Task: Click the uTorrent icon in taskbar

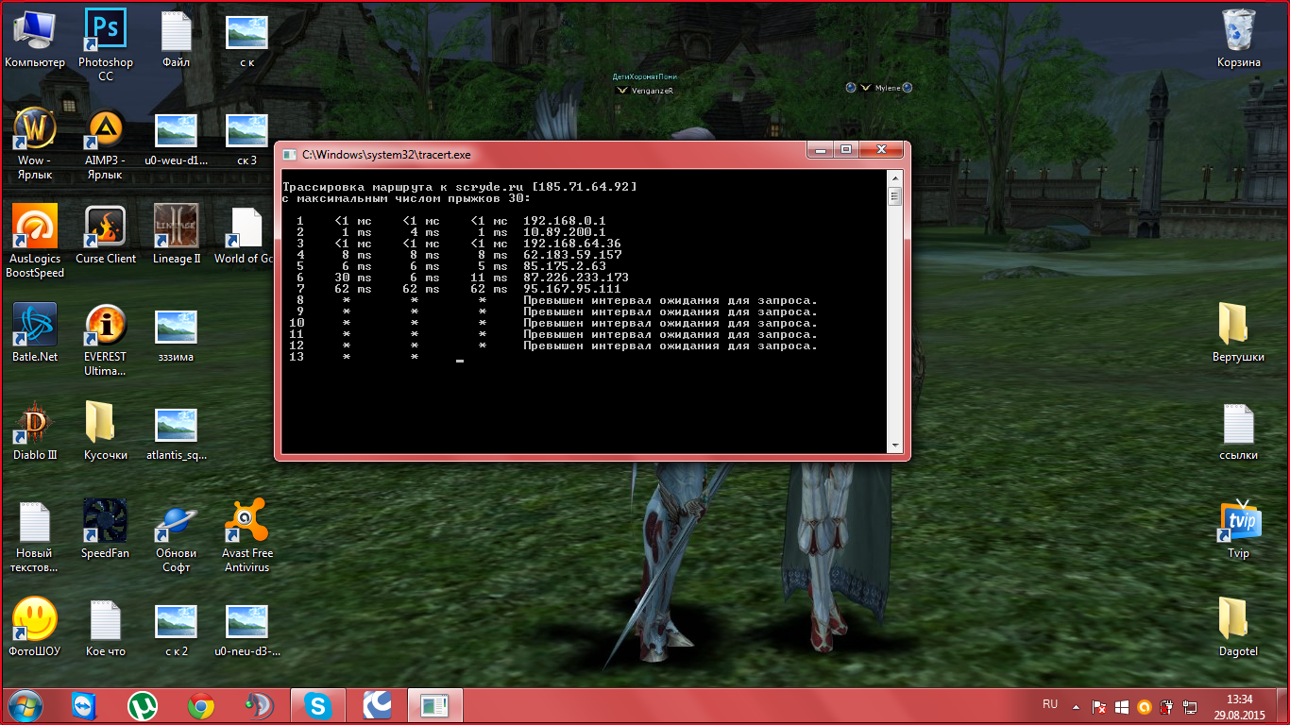Action: (143, 705)
